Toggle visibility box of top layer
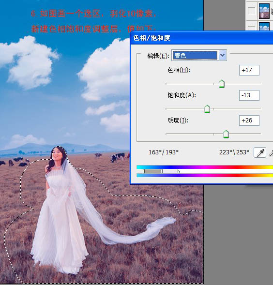Screen dimensions: 273x285 point(251,11)
